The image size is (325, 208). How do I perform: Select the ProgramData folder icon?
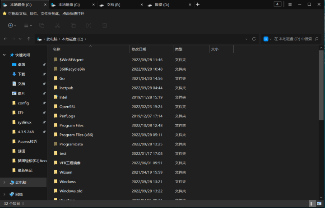[56, 144]
